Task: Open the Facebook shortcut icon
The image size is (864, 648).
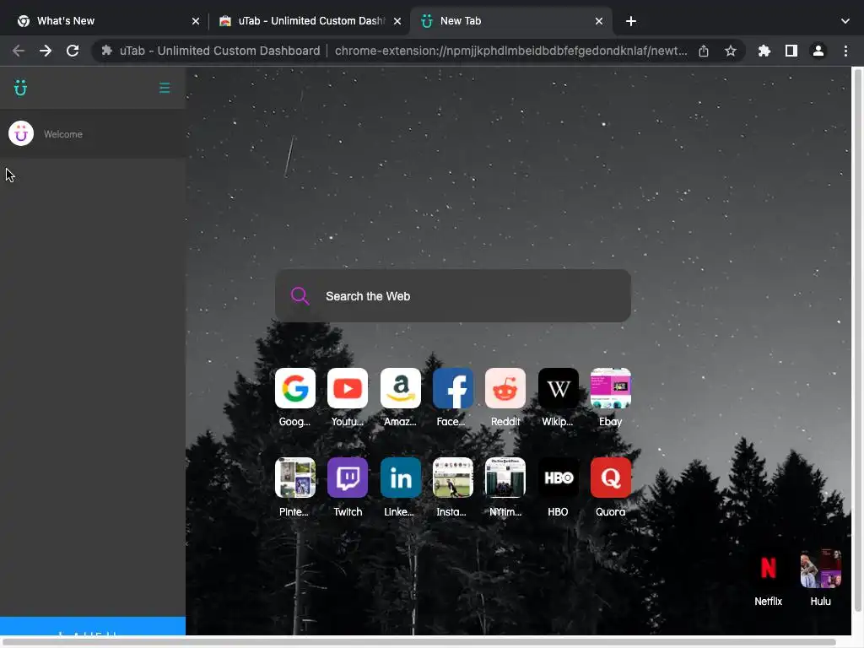Action: tap(453, 388)
